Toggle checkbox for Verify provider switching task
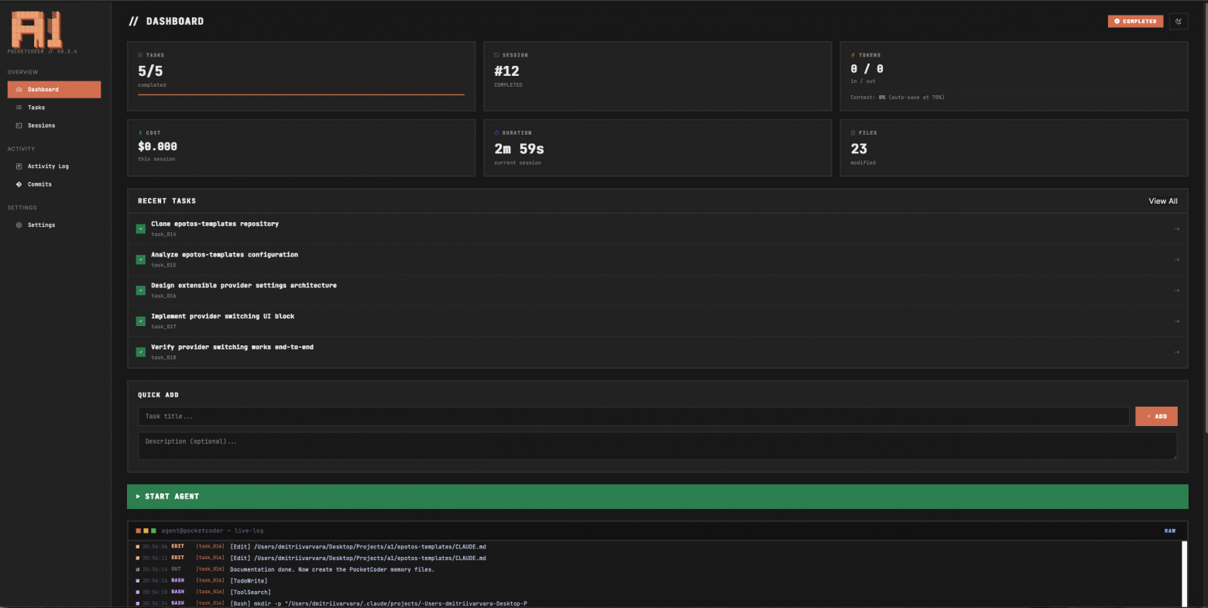Image resolution: width=1208 pixels, height=608 pixels. pos(141,352)
